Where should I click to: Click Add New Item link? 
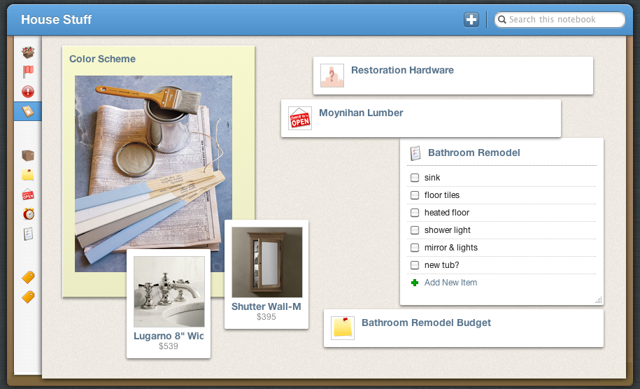point(450,283)
